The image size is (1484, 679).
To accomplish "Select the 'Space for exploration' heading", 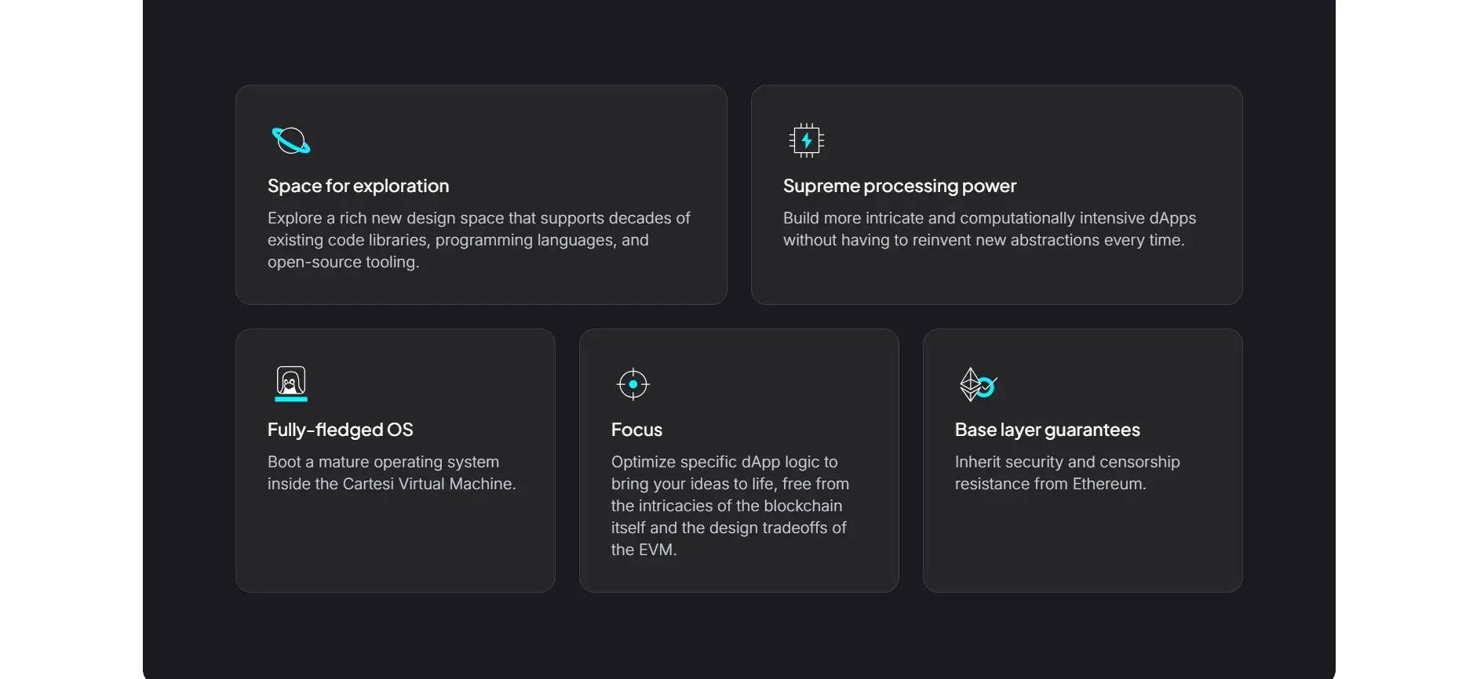I will [x=358, y=186].
